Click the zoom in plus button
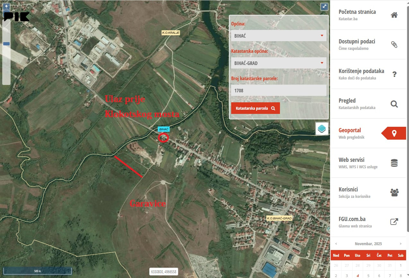409x278 pixels. pos(6,6)
